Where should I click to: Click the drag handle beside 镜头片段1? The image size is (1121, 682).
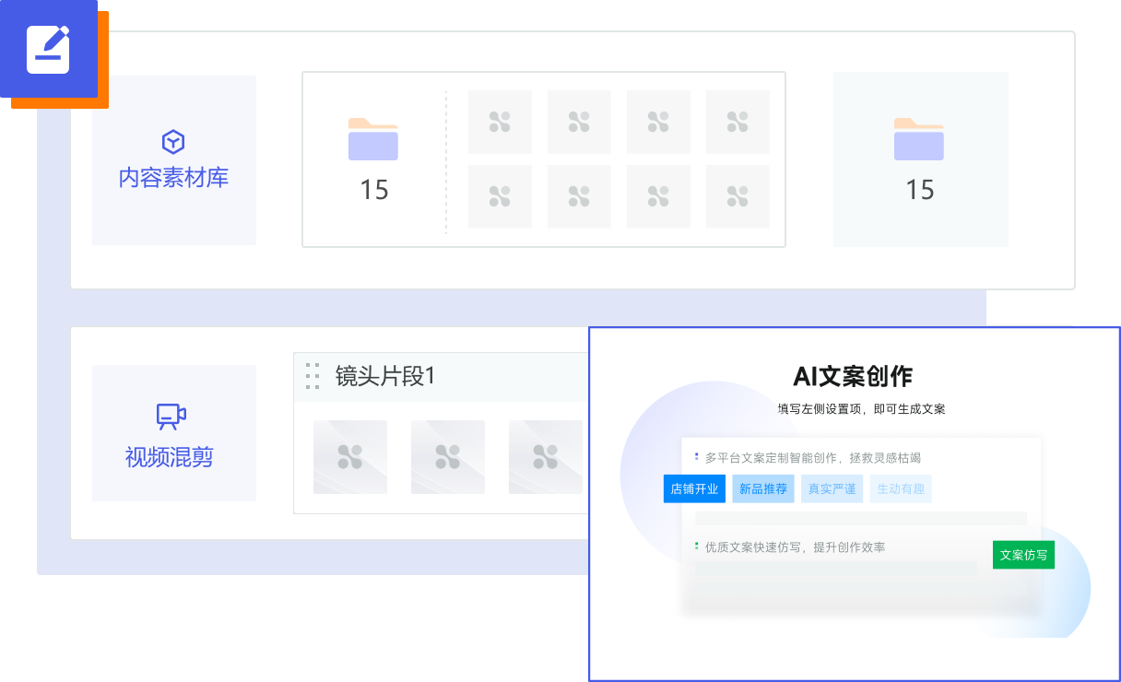click(313, 376)
